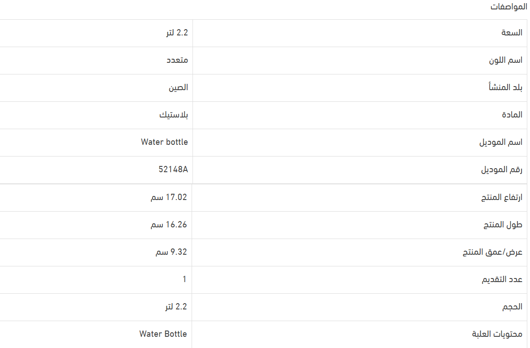This screenshot has height=348, width=530.
Task: Select the بلاستيك material value
Action: (174, 115)
